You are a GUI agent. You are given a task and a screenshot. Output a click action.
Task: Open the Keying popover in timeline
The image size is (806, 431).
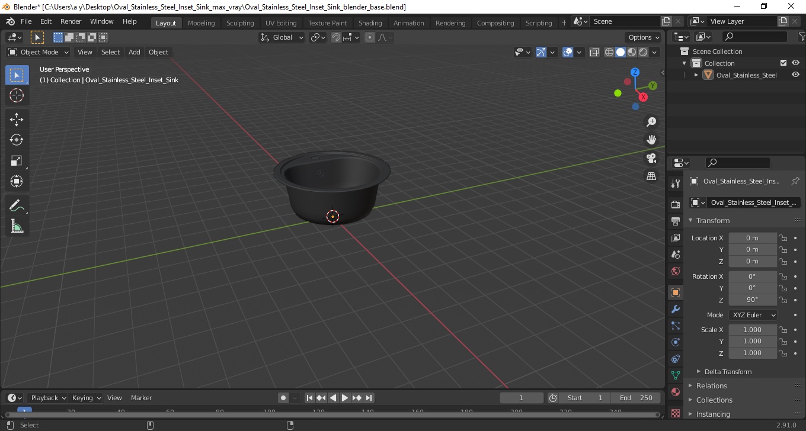pyautogui.click(x=86, y=398)
